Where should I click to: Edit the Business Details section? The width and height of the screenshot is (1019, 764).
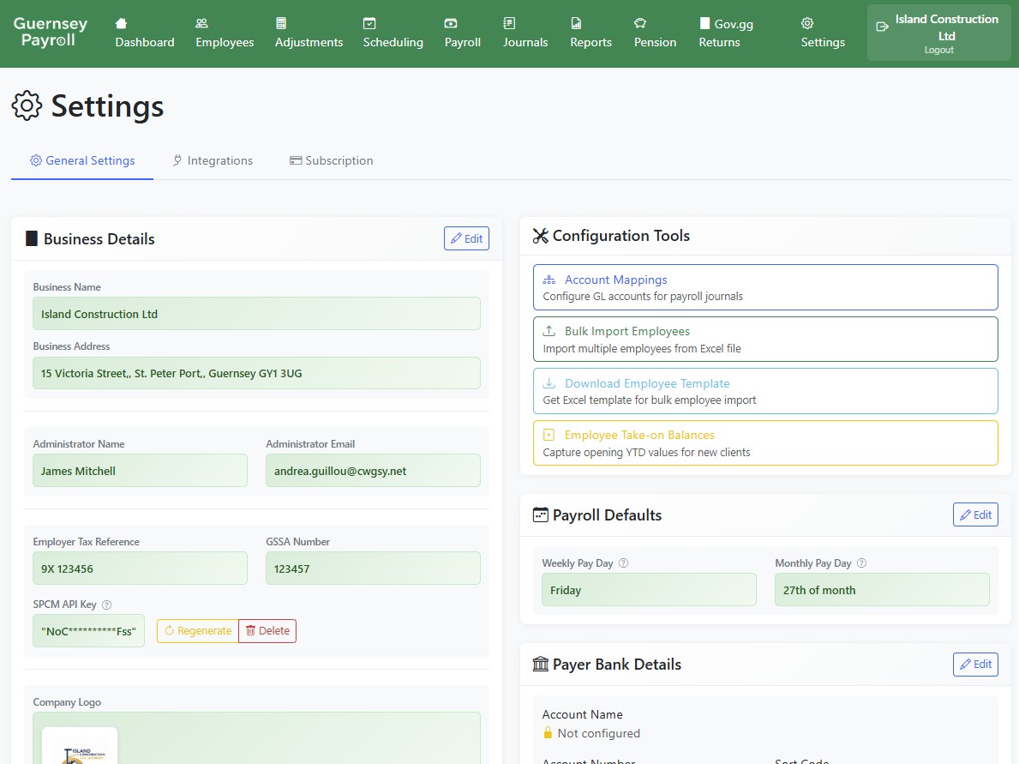pyautogui.click(x=466, y=238)
